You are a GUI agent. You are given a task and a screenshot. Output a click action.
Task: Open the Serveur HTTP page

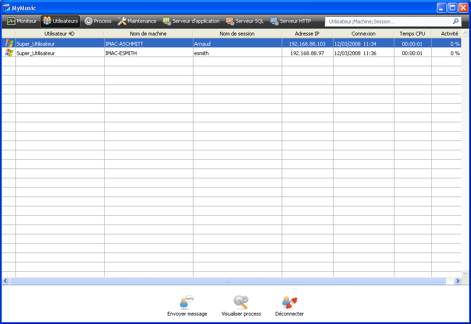point(290,21)
